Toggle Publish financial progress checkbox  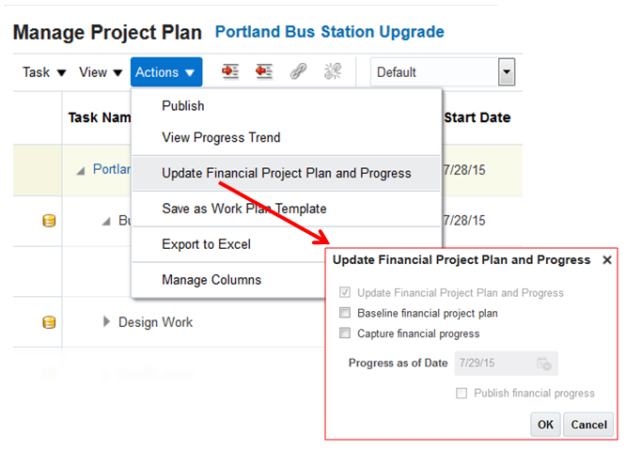462,394
